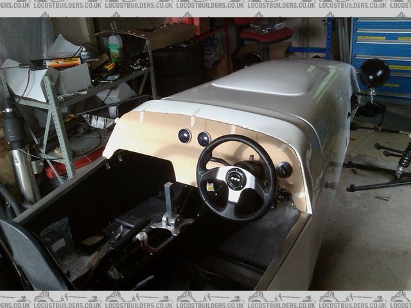The width and height of the screenshot is (411, 308).
Task: Click the gauge right of the steering wheel
Action: (283, 169)
